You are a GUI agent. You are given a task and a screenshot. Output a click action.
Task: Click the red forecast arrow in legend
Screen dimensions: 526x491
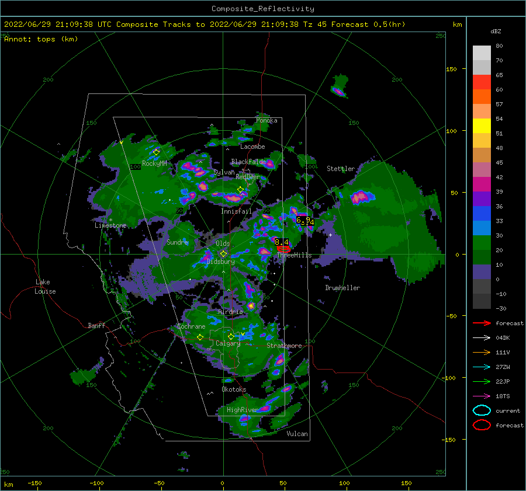[x=482, y=323]
